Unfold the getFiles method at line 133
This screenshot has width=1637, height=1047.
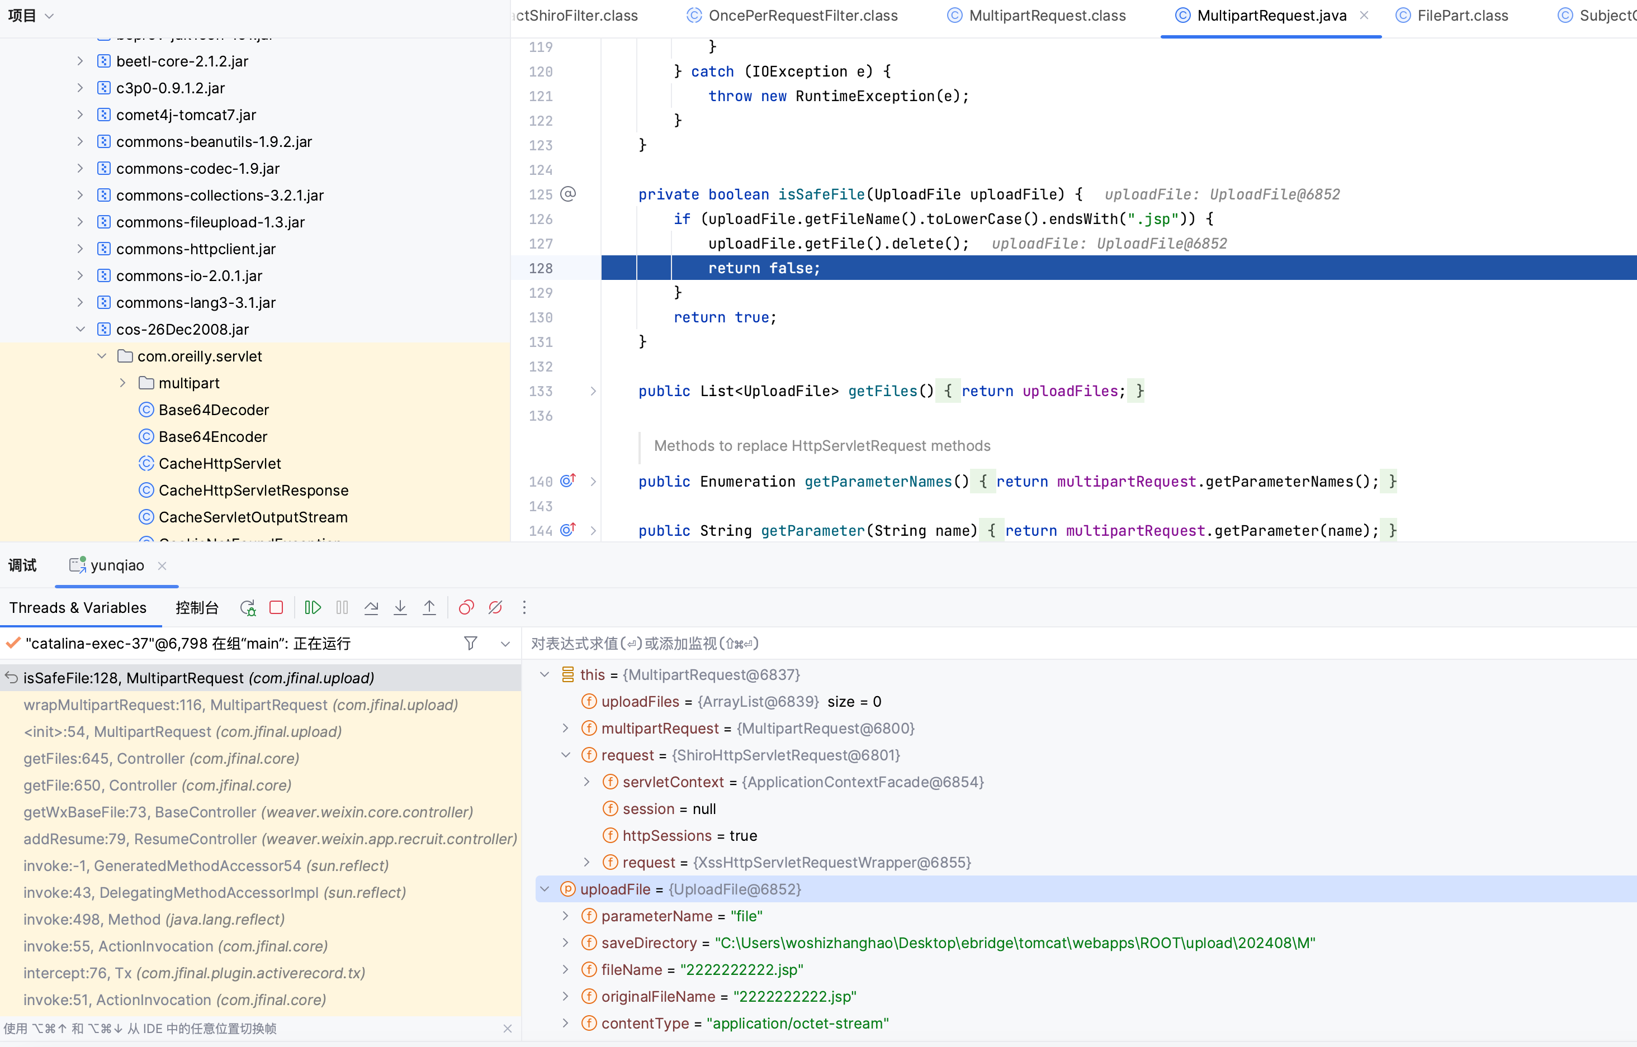pos(593,391)
